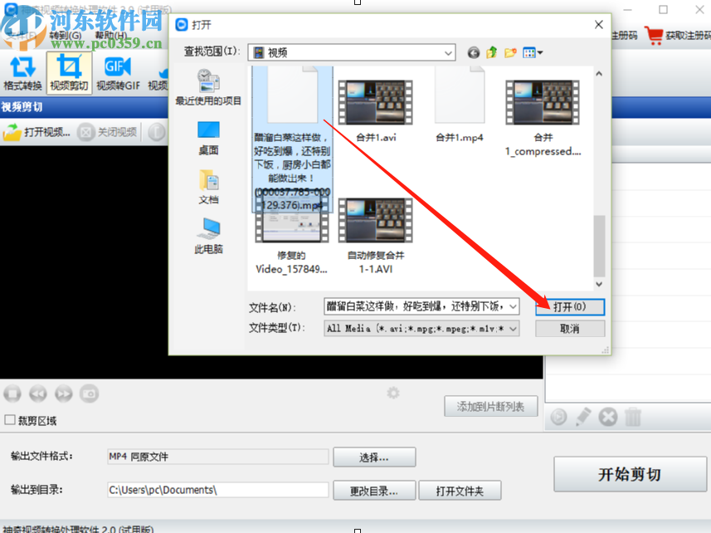
Task: Toggle the 裁剪区域 crop area checkbox
Action: [9, 420]
